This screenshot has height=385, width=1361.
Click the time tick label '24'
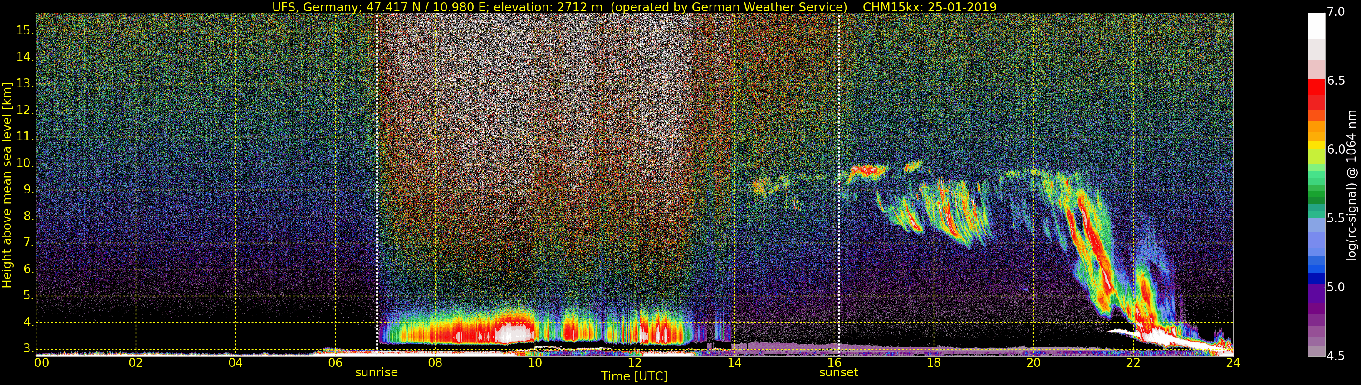click(x=1233, y=362)
